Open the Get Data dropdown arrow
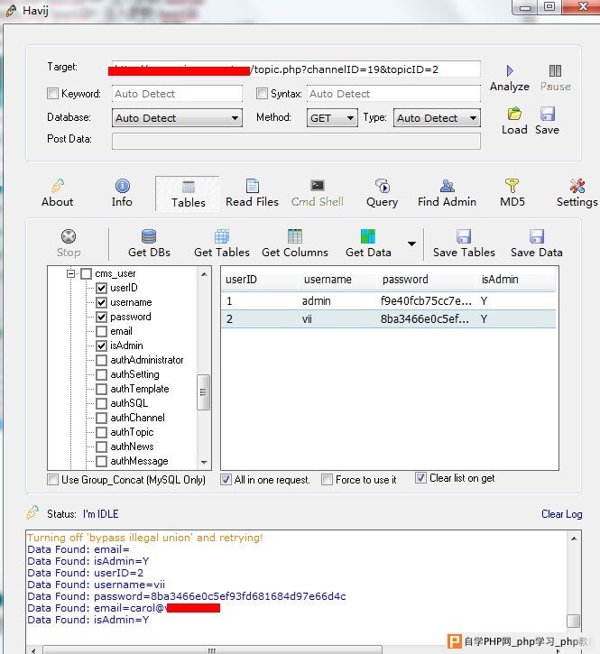 (411, 244)
